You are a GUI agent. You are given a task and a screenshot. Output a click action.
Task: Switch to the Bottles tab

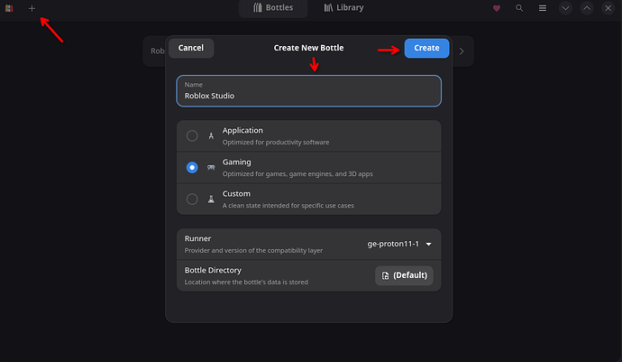[x=273, y=8]
